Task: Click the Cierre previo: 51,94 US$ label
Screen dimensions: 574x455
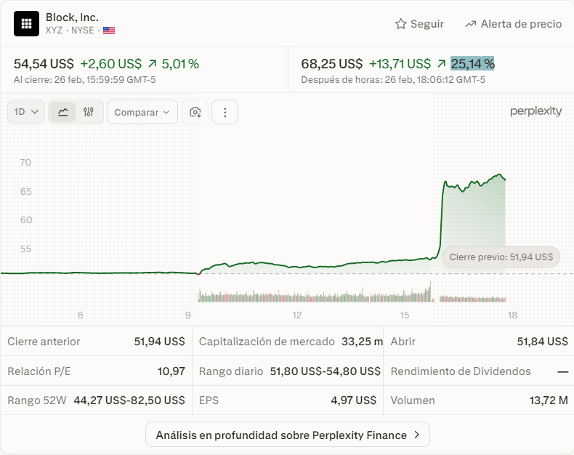Action: 501,257
